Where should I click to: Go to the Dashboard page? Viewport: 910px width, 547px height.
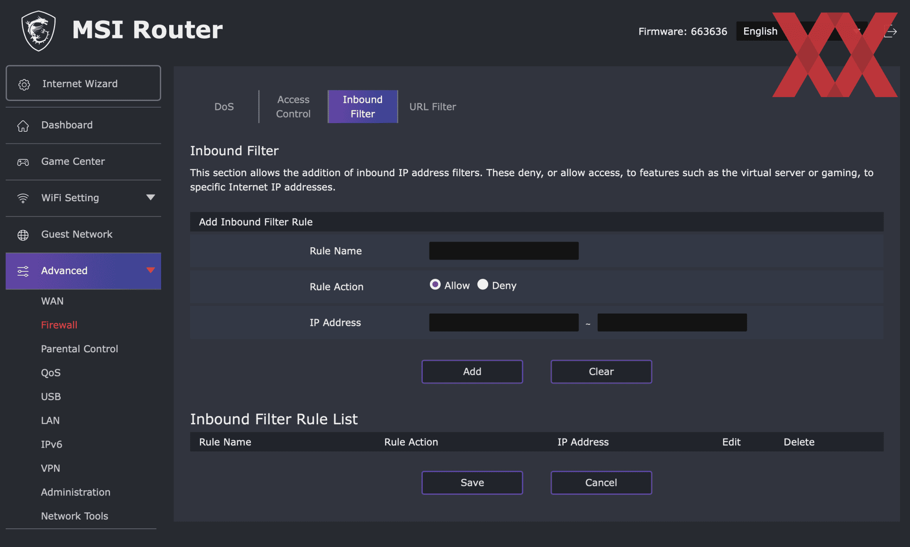coord(83,125)
